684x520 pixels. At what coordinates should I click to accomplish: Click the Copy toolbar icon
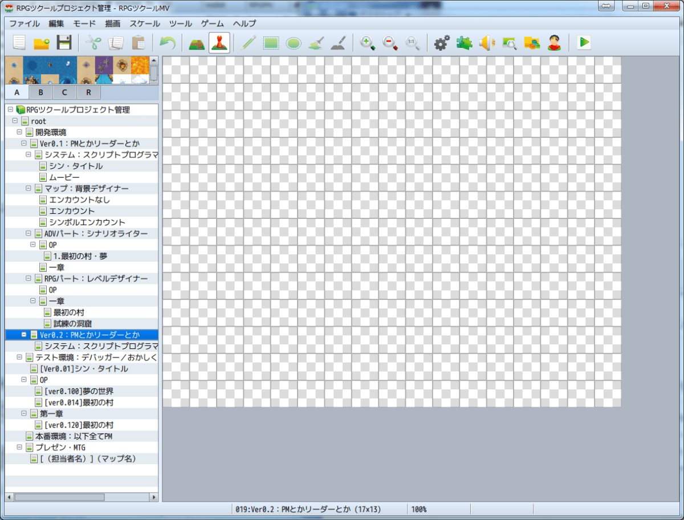[x=115, y=43]
